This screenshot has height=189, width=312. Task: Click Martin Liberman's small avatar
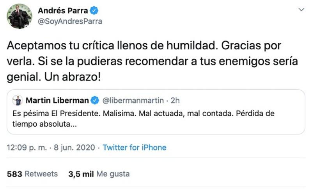17,101
